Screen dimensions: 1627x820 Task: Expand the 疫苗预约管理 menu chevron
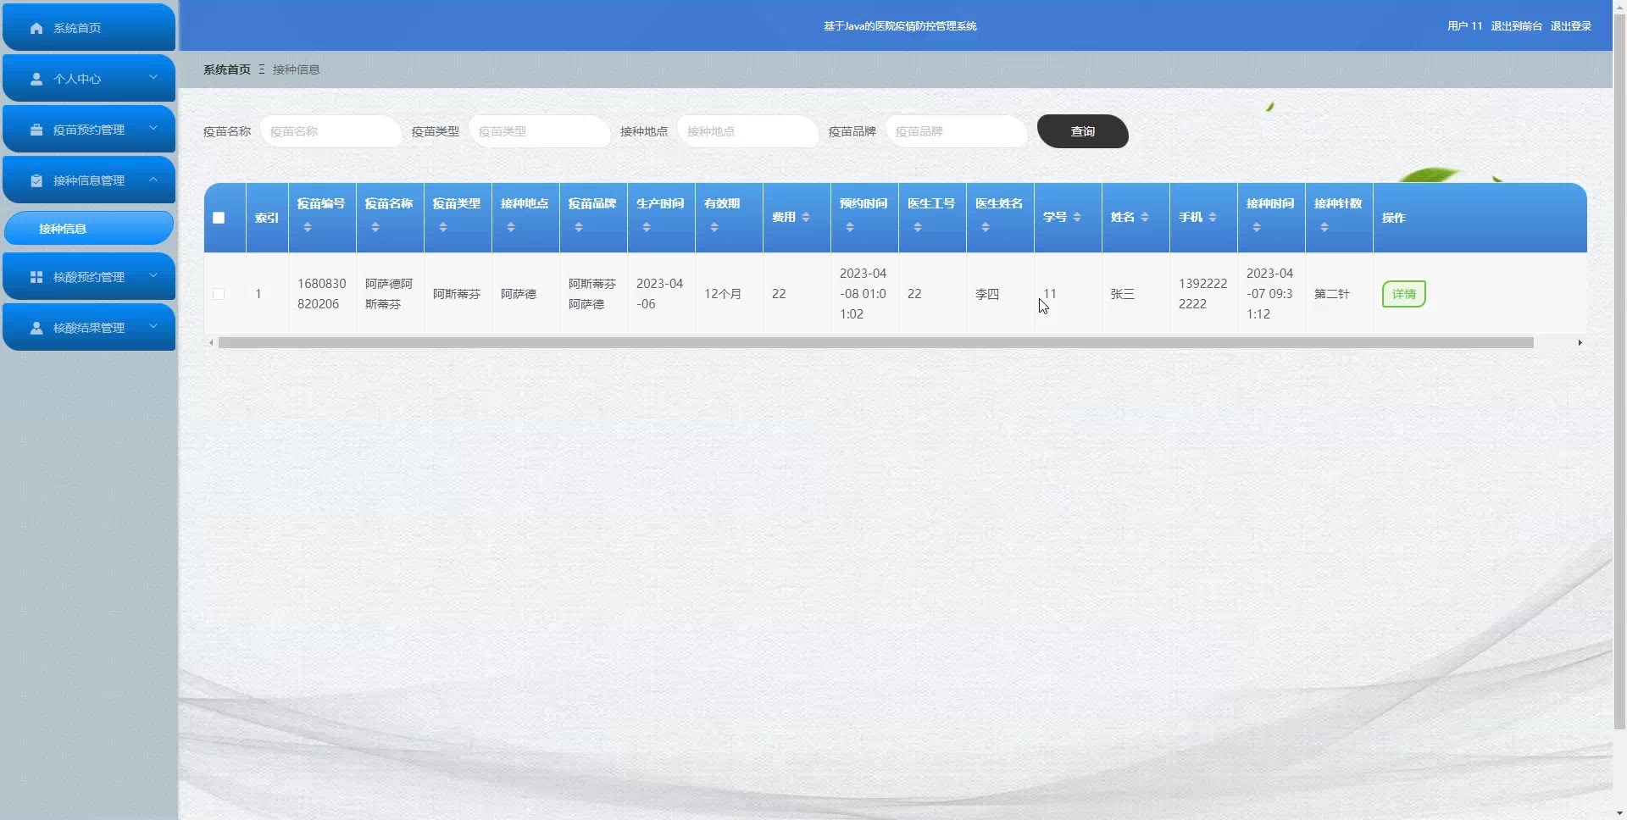(x=153, y=128)
